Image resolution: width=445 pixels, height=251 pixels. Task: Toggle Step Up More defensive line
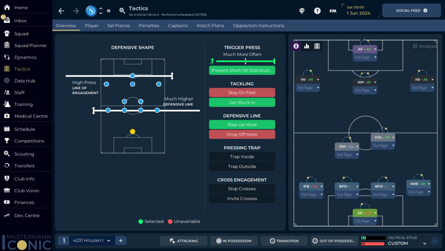242,125
